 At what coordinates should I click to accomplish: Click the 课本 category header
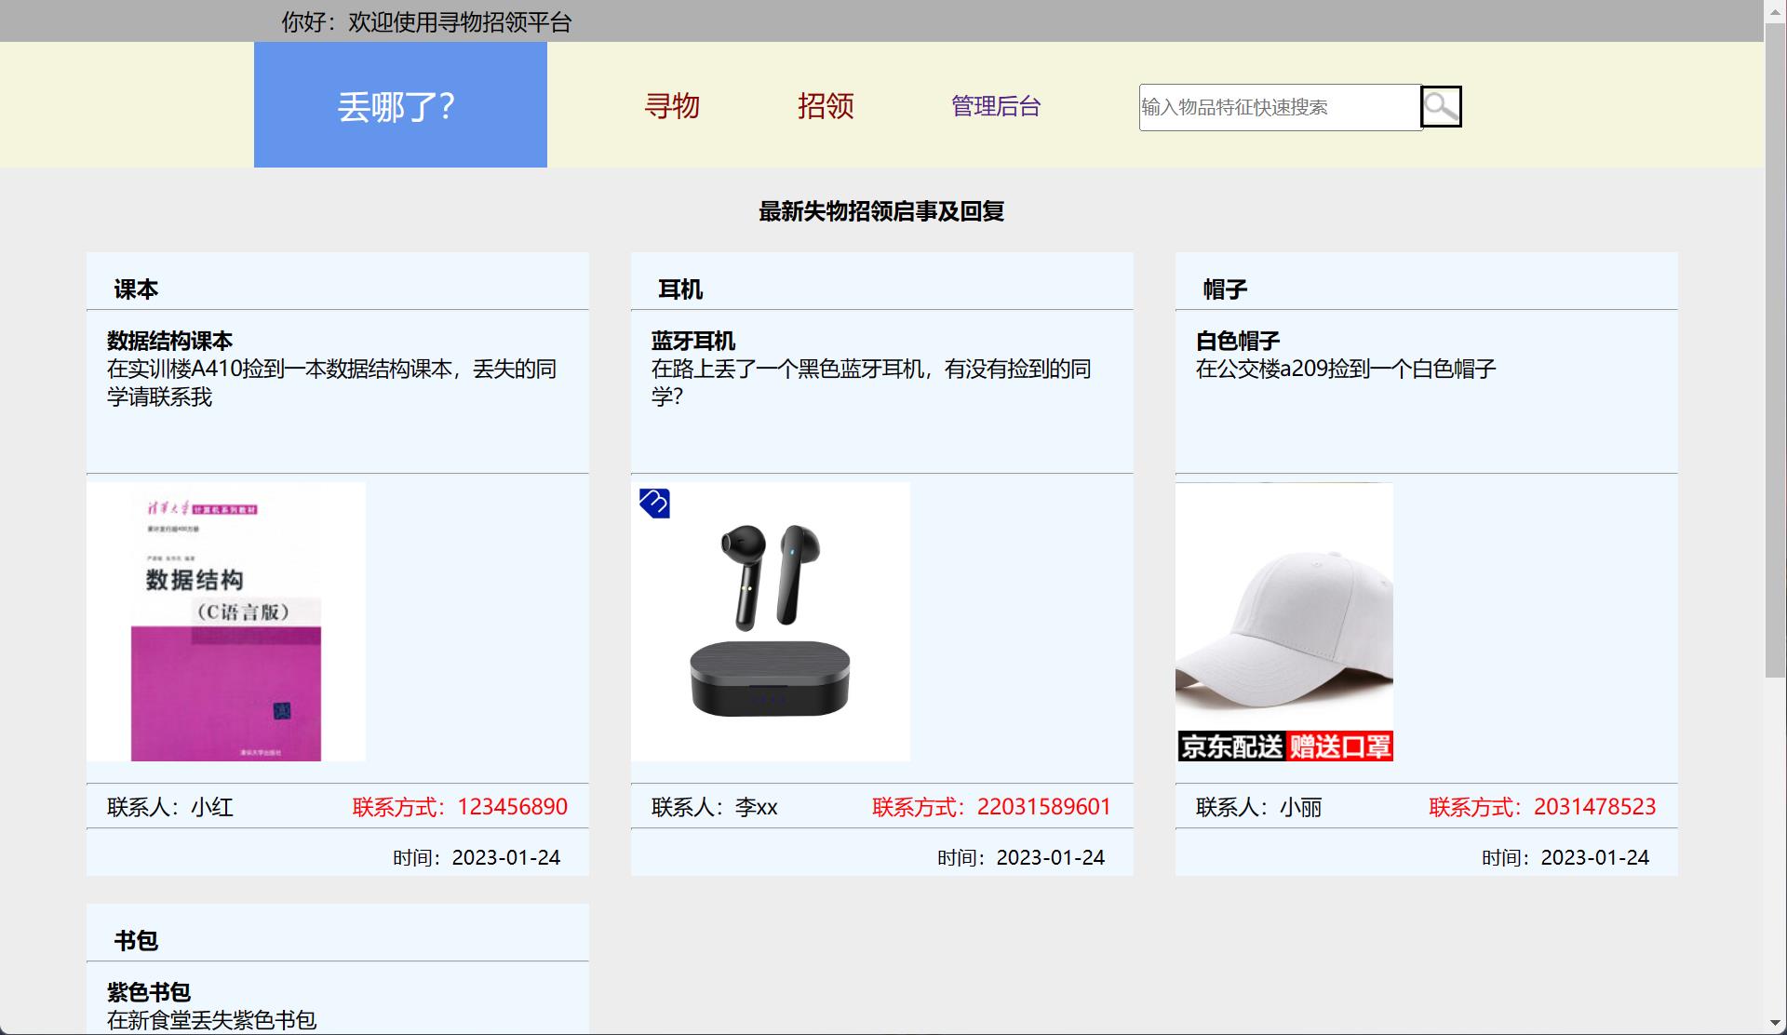click(x=134, y=289)
